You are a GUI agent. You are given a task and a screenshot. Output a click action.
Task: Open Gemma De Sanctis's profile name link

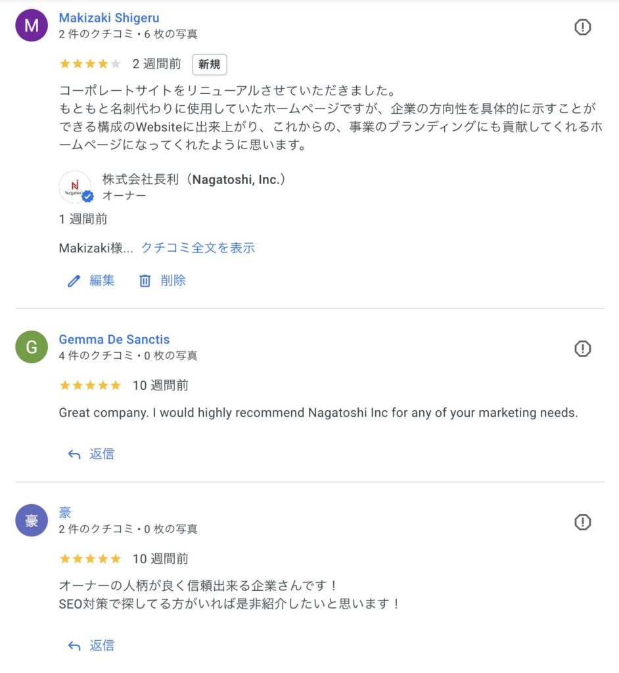coord(114,339)
